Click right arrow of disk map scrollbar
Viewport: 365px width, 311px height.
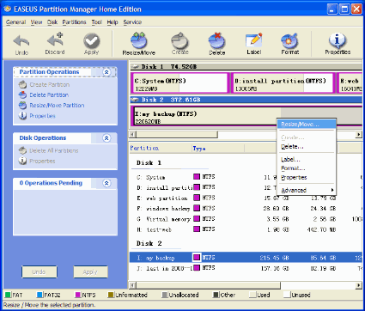[359, 134]
